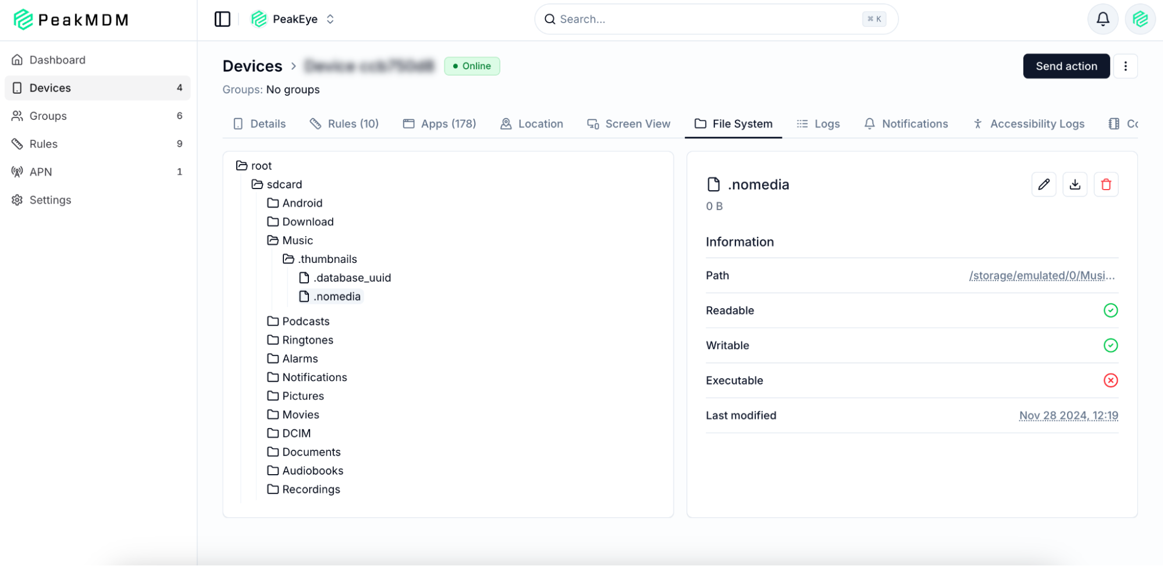The width and height of the screenshot is (1163, 566).
Task: Open the user profile avatar
Action: [1140, 19]
